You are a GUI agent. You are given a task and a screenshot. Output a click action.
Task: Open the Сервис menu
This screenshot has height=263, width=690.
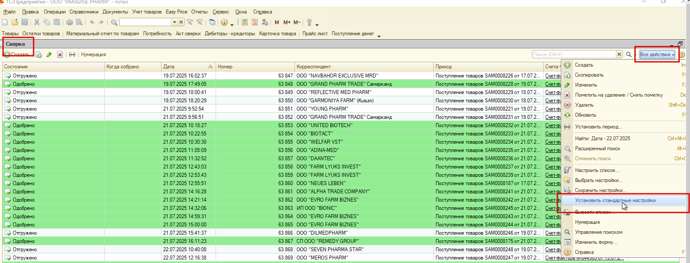point(220,12)
